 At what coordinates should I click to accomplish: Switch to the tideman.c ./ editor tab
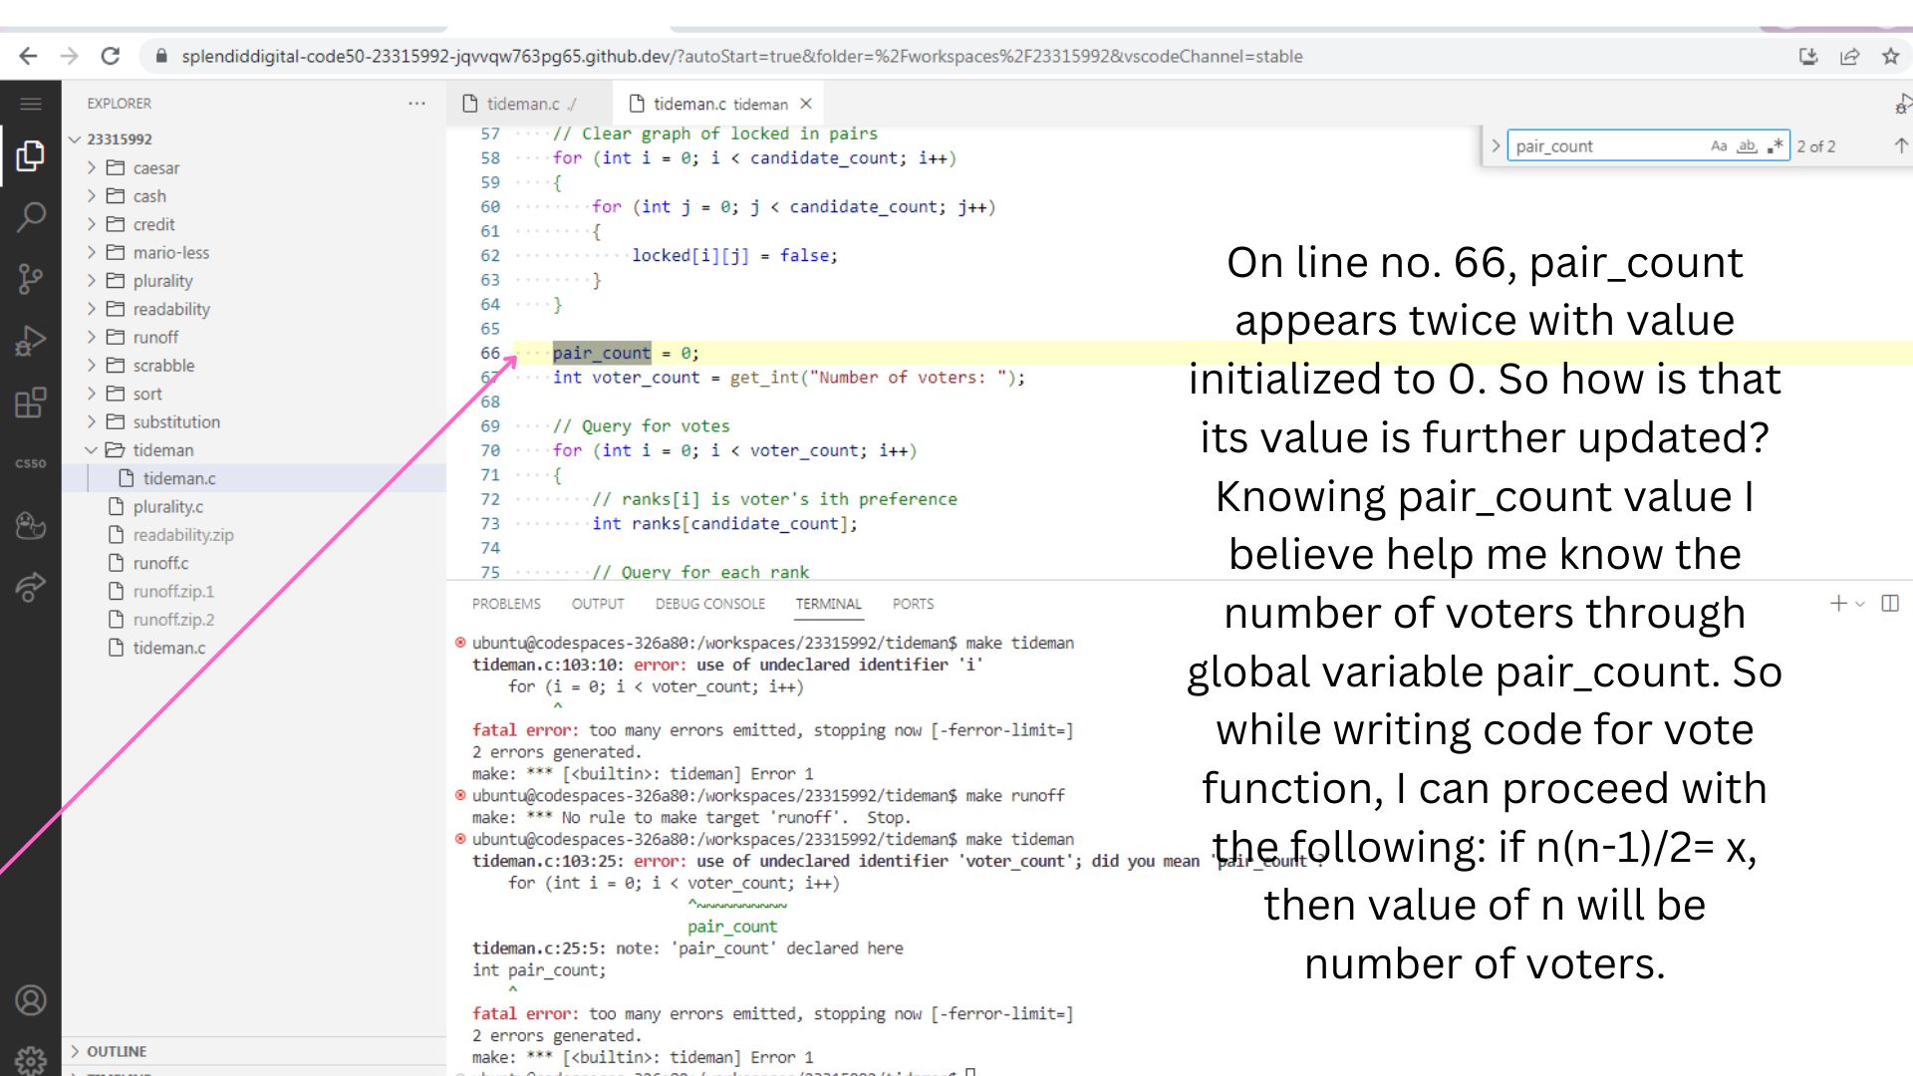pyautogui.click(x=529, y=104)
